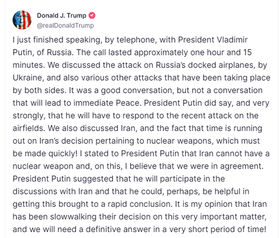Click the words 'President Vladimir' in the post

coord(213,40)
